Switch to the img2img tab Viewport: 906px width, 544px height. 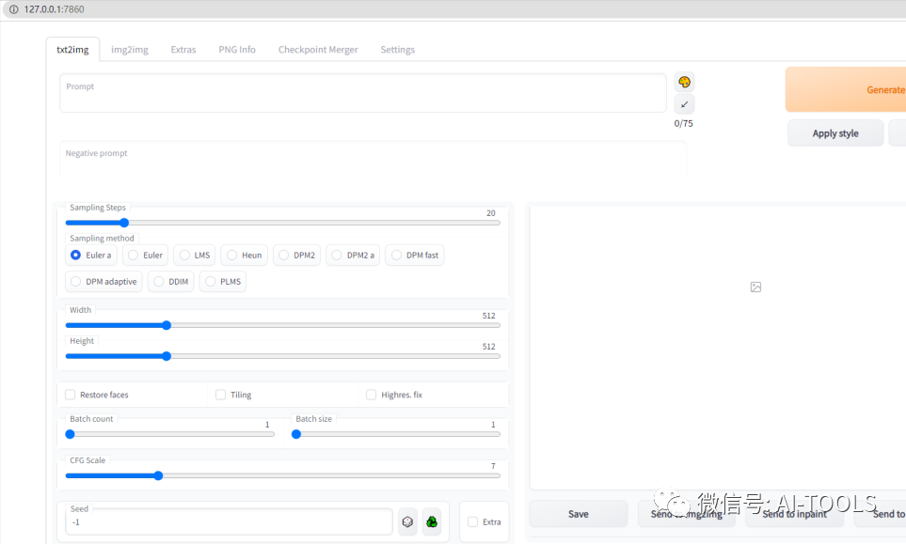coord(130,50)
